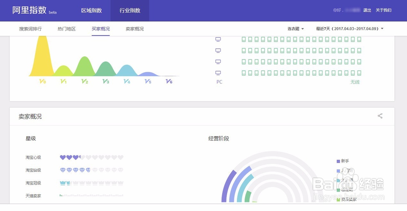Click the first blue crown in 淘宝冠级 row
407x211 pixels.
click(x=63, y=183)
